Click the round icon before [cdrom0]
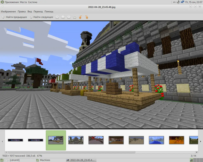Screen dimensions: 203x162 click(7, 160)
